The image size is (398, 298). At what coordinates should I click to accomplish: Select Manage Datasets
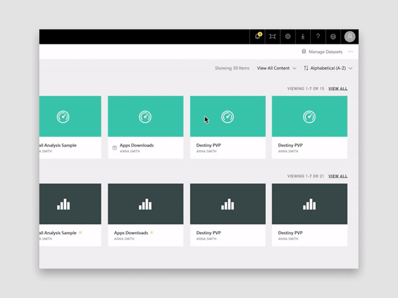(x=325, y=52)
